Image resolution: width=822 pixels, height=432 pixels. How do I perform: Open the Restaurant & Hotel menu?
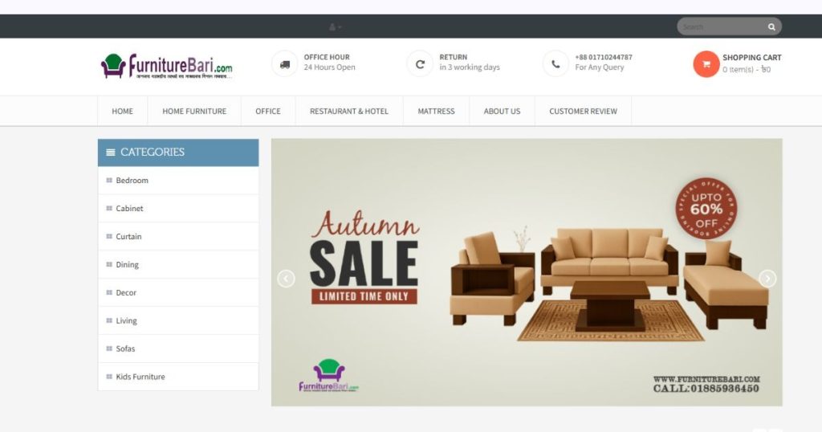tap(349, 111)
